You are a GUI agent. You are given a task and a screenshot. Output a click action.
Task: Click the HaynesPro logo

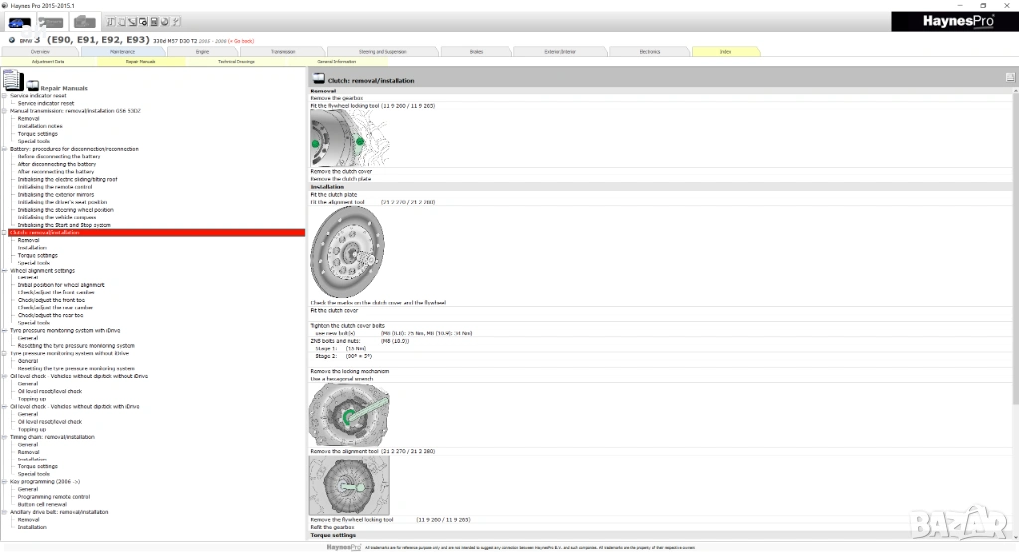point(951,22)
